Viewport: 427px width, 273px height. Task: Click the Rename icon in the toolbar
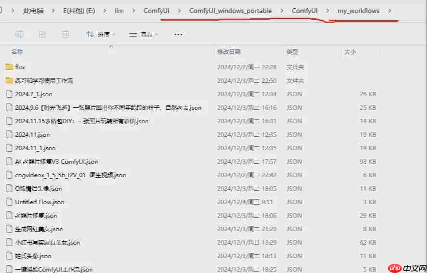tap(19, 34)
